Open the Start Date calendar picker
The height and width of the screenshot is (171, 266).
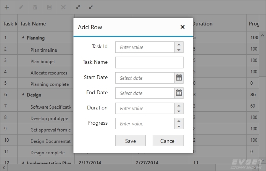tap(179, 78)
